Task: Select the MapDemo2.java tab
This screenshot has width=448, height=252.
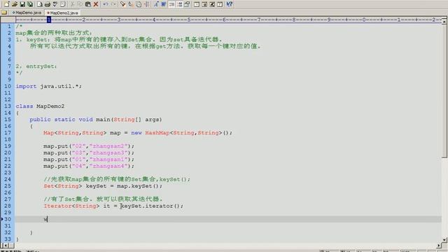Action: [x=62, y=13]
